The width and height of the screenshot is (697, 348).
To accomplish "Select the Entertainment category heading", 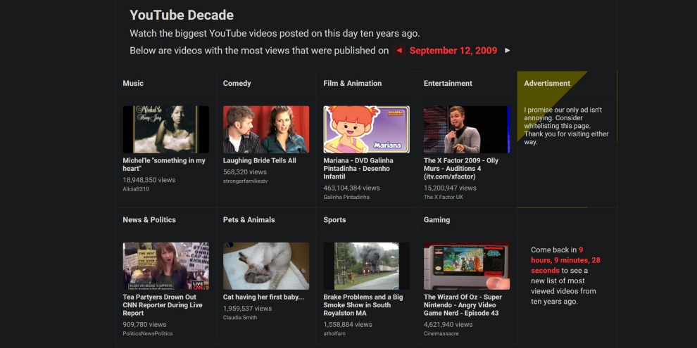I will (x=448, y=84).
